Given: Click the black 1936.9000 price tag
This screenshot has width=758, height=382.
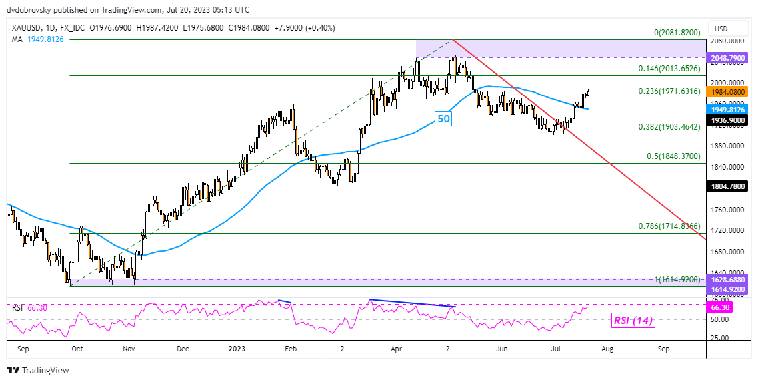Looking at the screenshot, I should (728, 120).
